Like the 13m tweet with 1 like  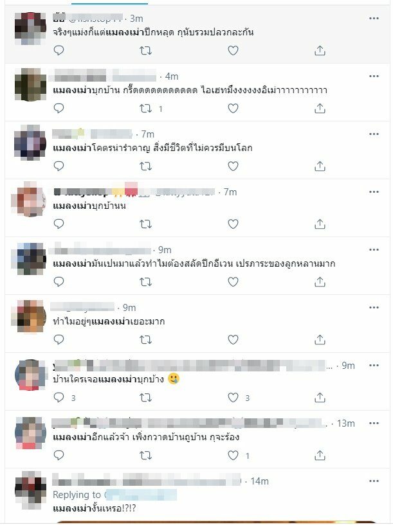(x=233, y=456)
